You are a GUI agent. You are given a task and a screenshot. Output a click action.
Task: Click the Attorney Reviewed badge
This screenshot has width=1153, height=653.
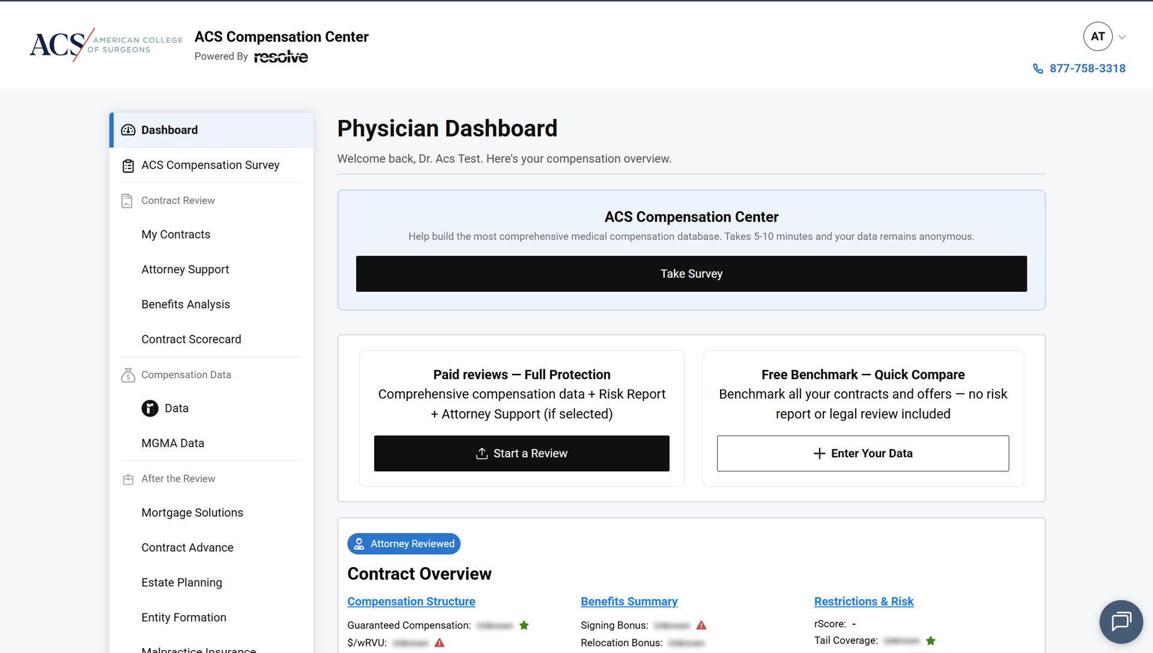[404, 544]
